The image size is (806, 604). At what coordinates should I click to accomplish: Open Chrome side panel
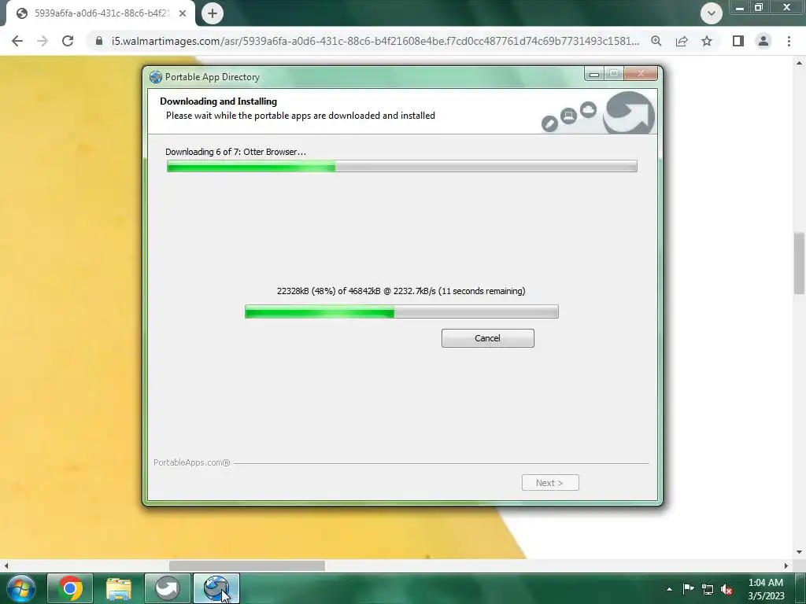[x=738, y=41]
